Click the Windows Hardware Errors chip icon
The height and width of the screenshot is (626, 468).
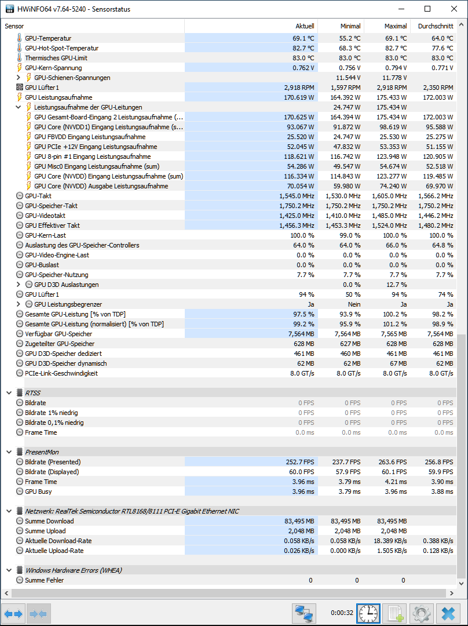point(20,570)
